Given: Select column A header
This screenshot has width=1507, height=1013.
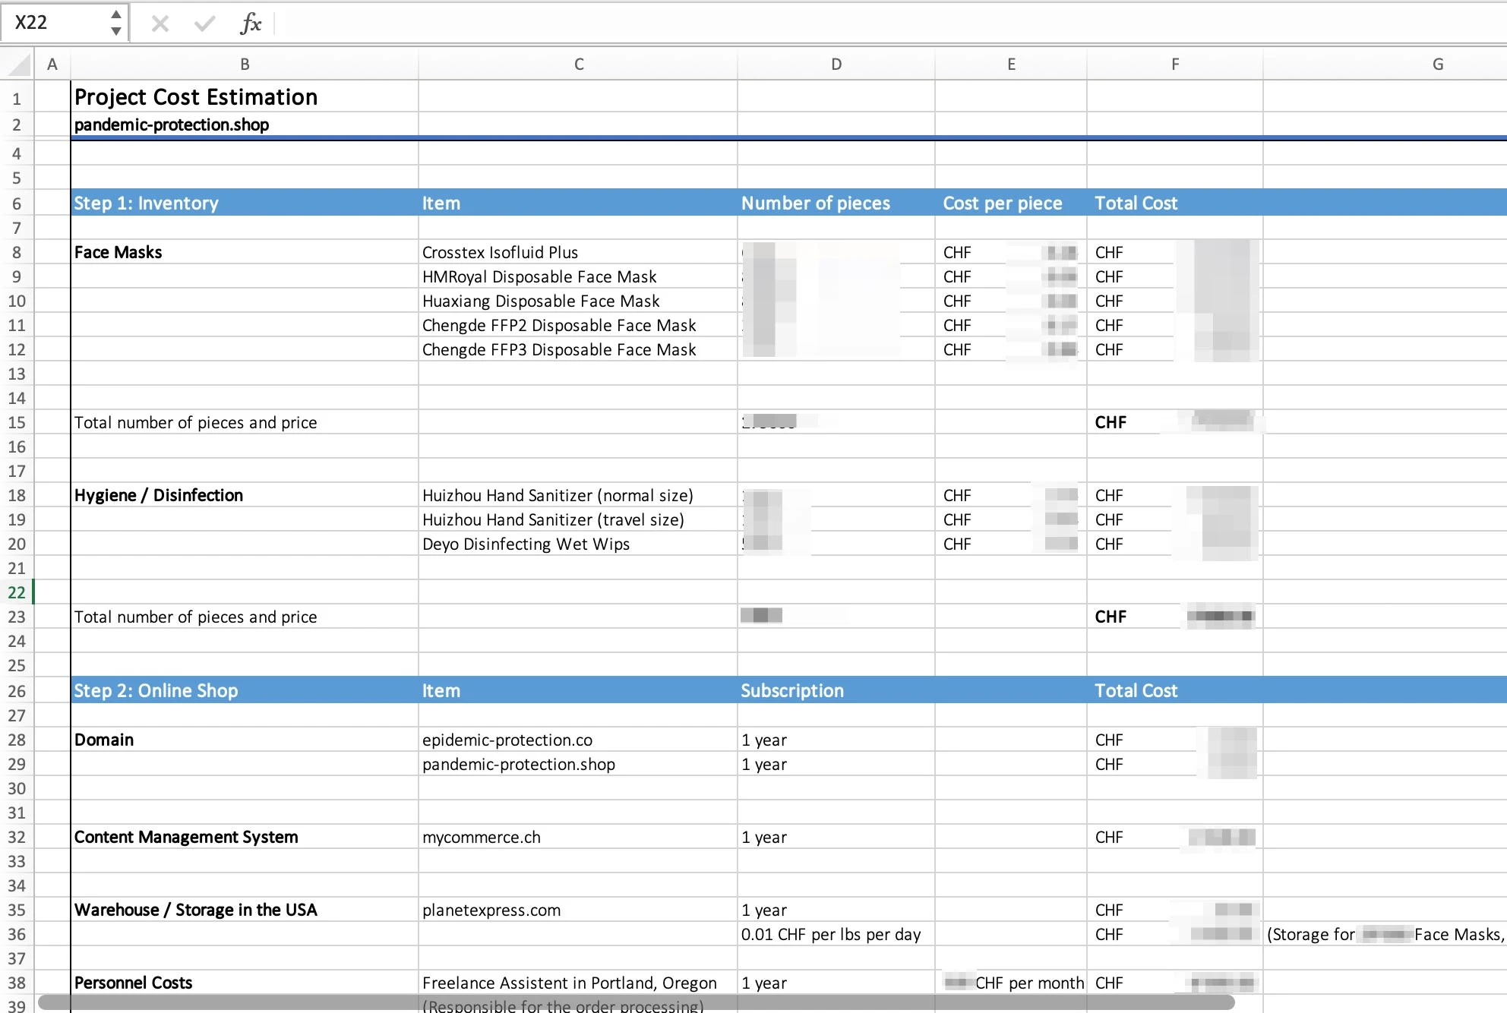Looking at the screenshot, I should [52, 65].
